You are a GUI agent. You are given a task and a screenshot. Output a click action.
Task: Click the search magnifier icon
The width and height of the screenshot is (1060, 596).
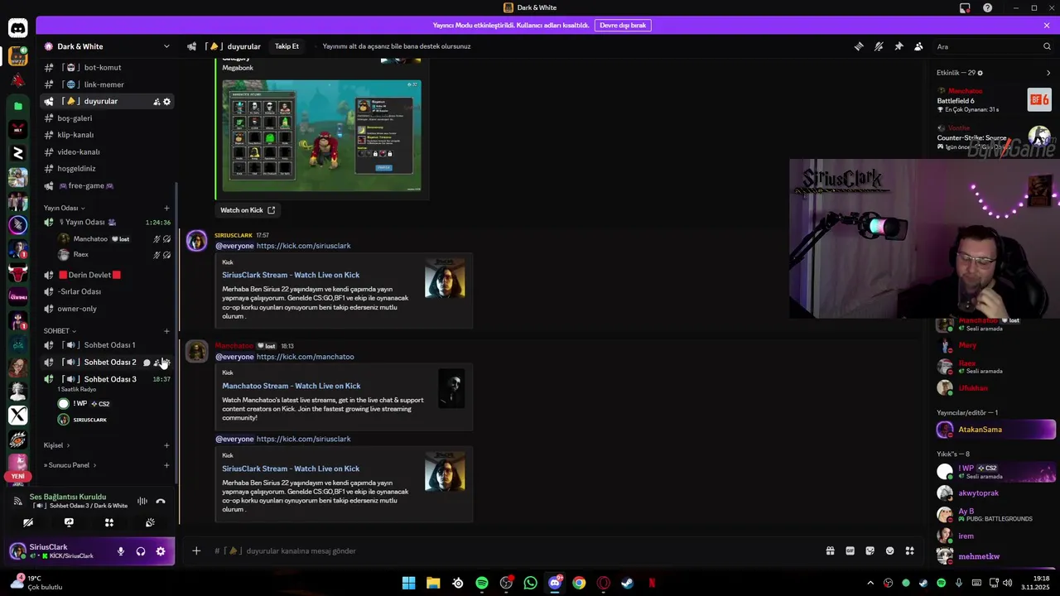1047,46
